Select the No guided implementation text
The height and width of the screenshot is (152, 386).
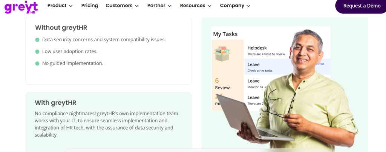tap(73, 63)
